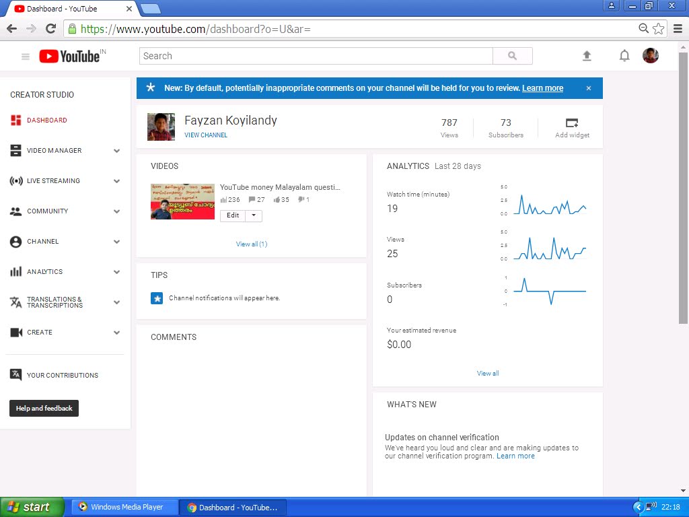Click the Edit video button

(233, 215)
